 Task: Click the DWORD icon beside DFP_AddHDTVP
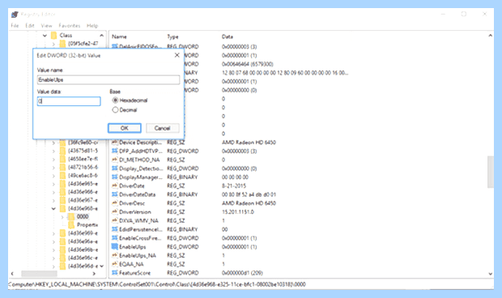(x=115, y=151)
